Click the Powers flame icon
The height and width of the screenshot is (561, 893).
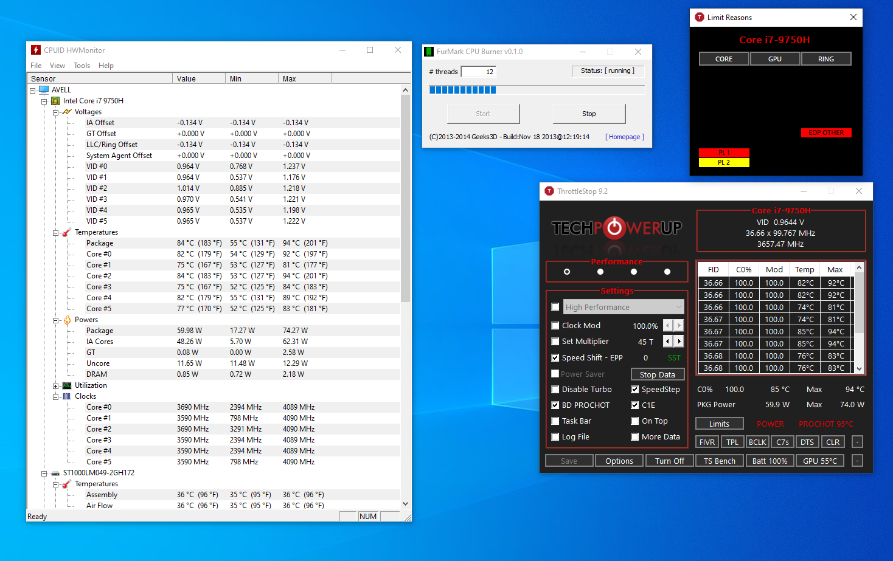pos(67,320)
